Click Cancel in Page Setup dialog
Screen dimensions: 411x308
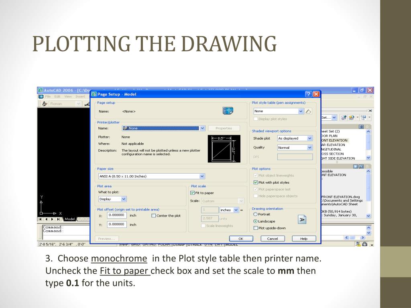273,239
